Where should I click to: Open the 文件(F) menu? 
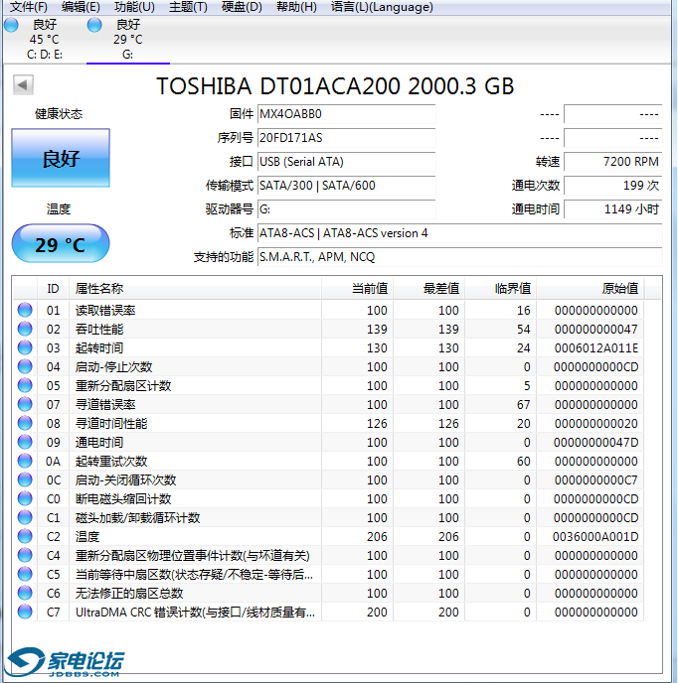[x=29, y=7]
